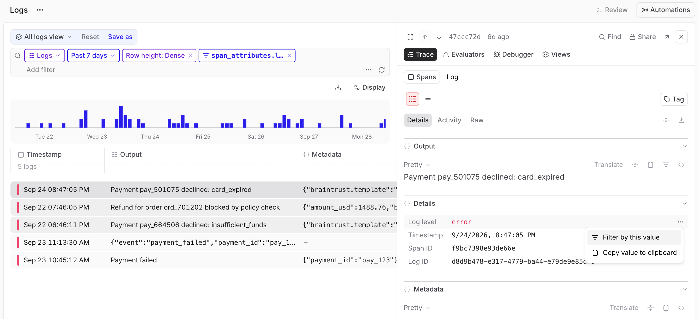Click Metadata collapse sparkle icon
699x319 pixels.
651,308
